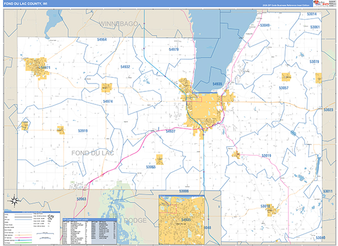
Task: Click ZIP code label 54964
Action: click(102, 39)
